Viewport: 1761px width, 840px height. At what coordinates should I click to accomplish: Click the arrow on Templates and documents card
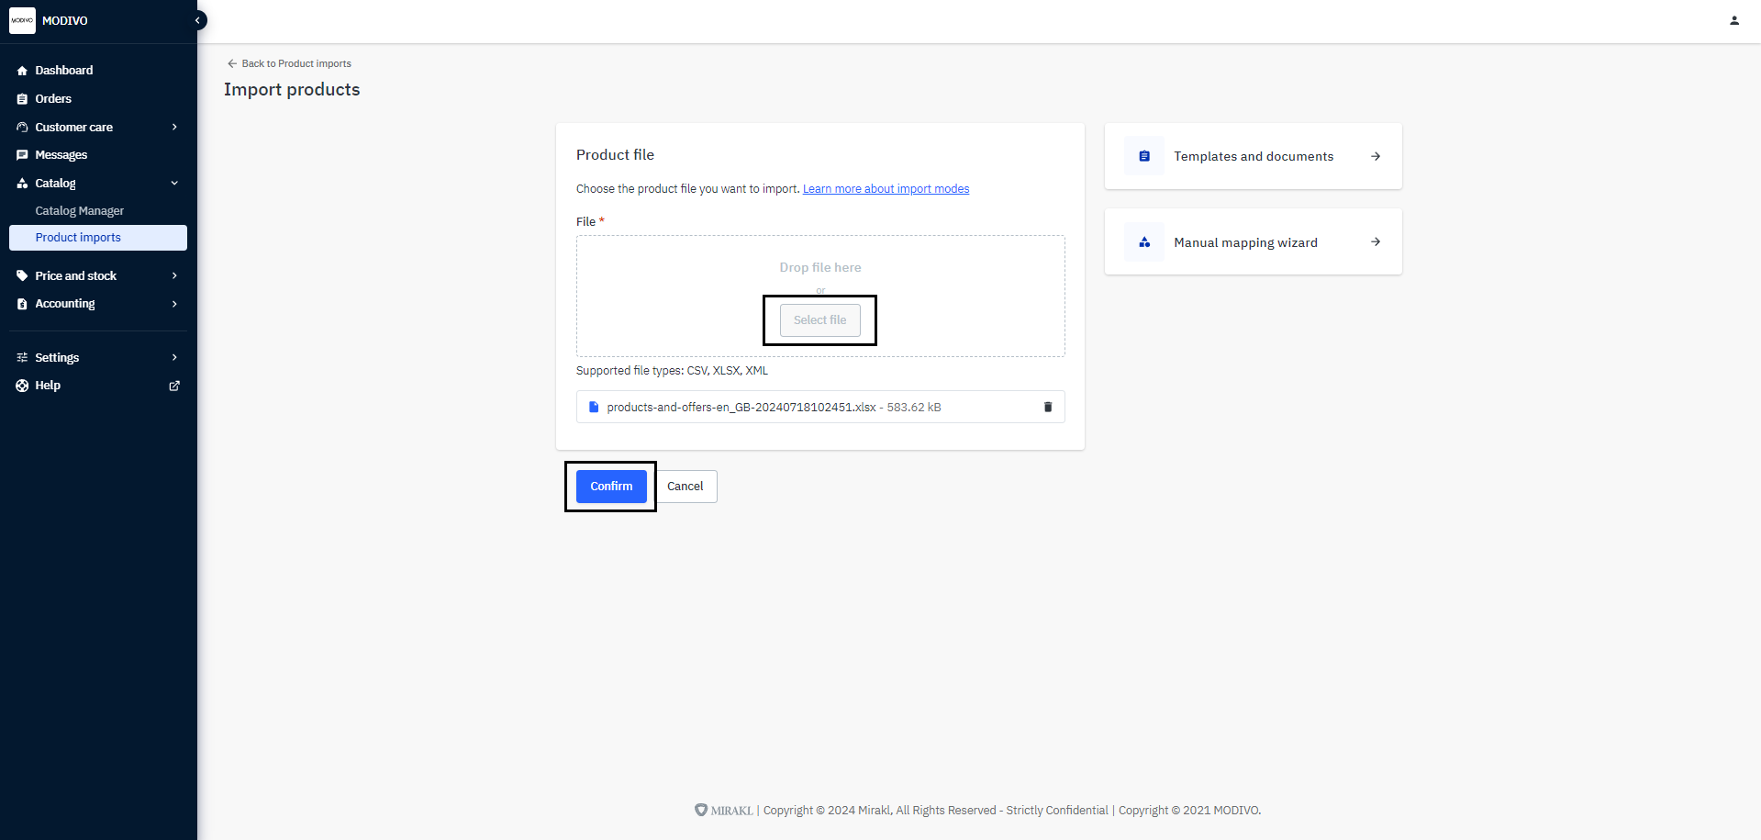pyautogui.click(x=1376, y=156)
